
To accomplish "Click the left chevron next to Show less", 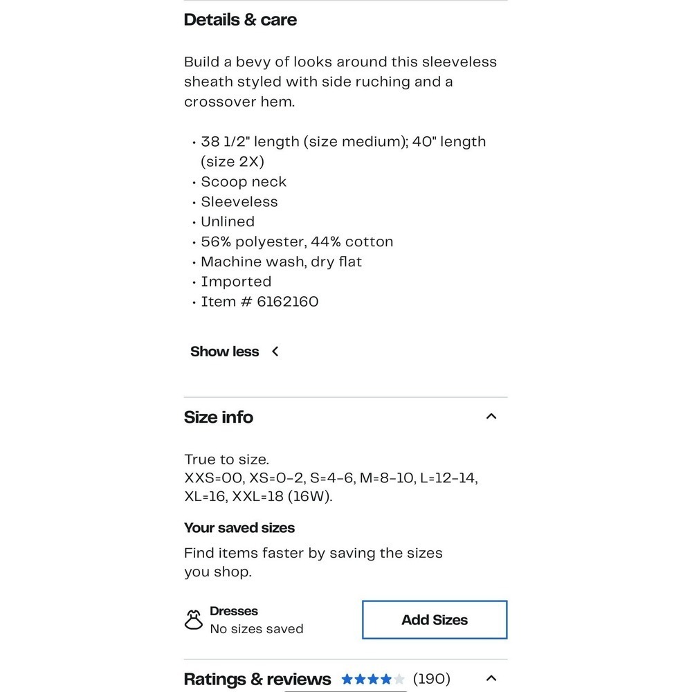I will tap(275, 352).
